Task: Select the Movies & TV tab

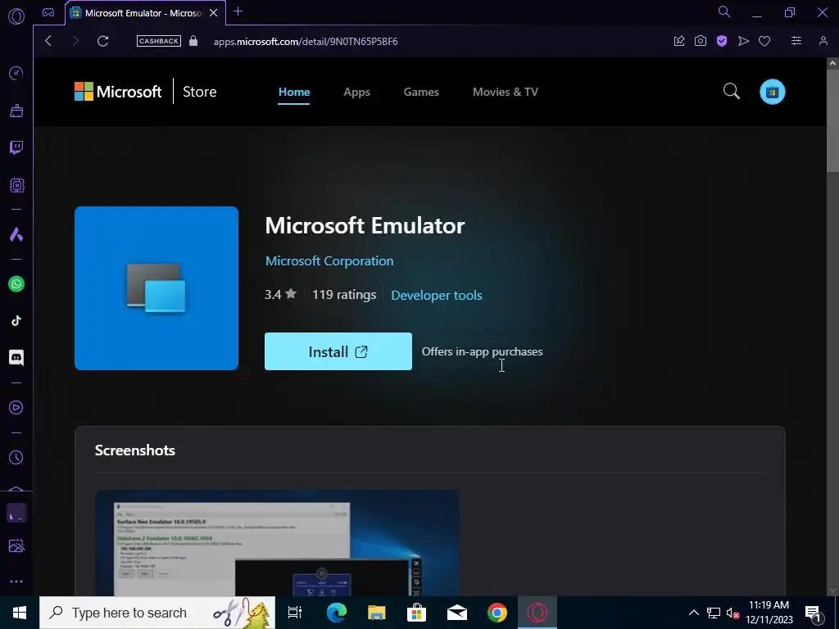Action: pos(505,92)
